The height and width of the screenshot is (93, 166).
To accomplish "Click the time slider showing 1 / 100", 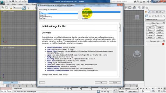I will (x=11, y=83).
